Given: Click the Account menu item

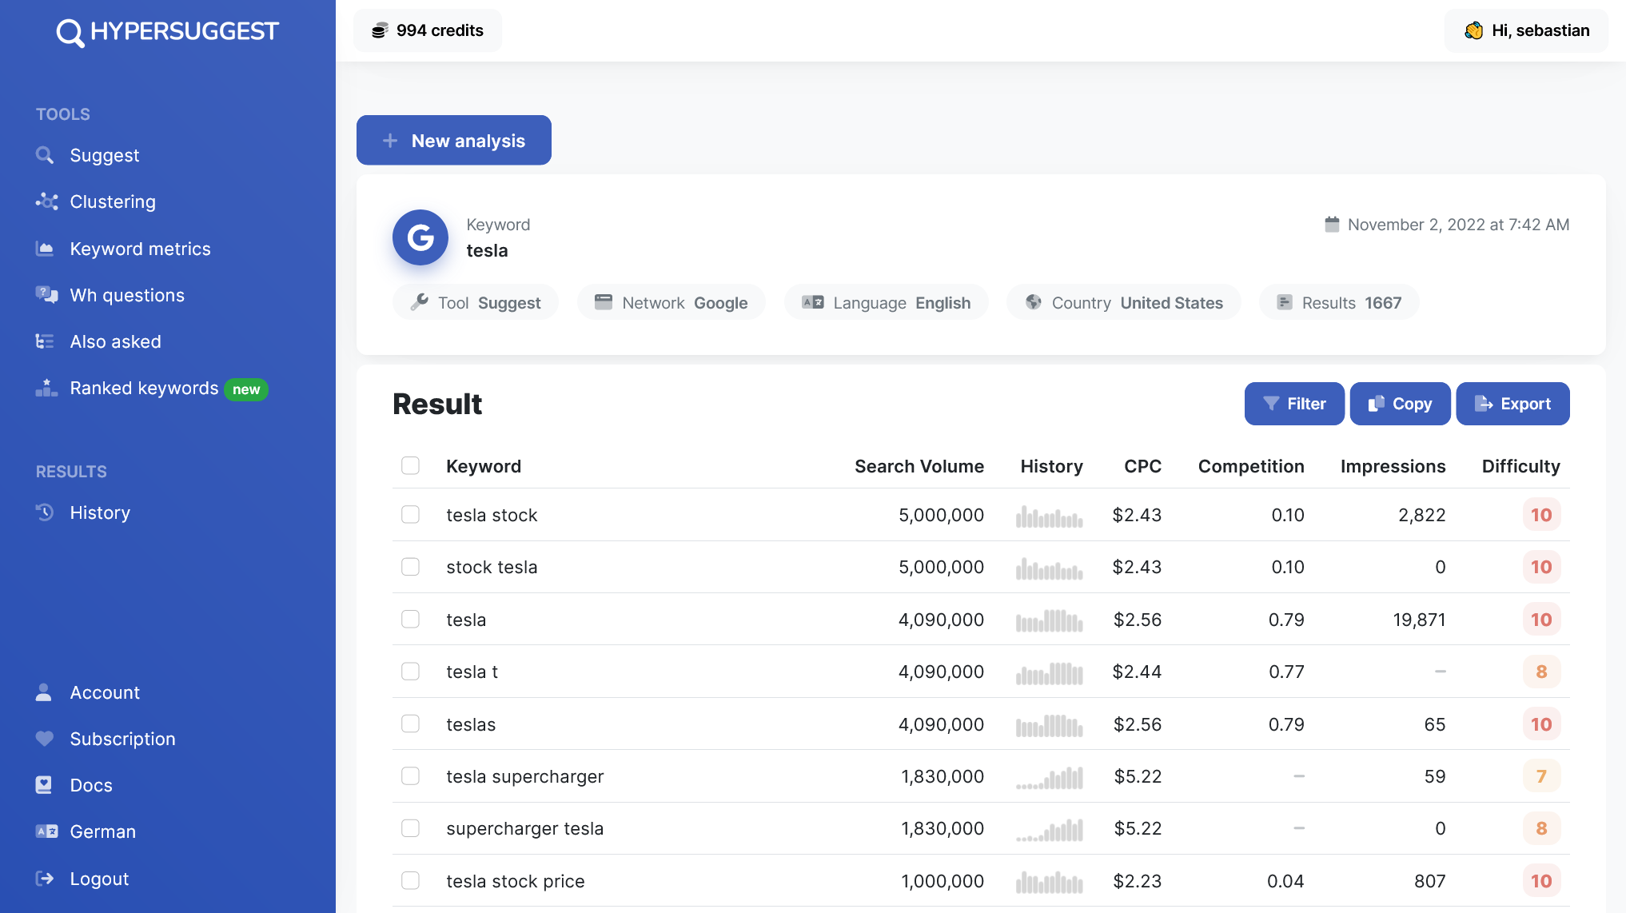Looking at the screenshot, I should click(x=105, y=691).
